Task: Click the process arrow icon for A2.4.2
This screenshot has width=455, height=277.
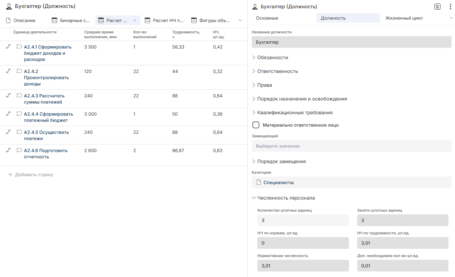Action: coord(19,71)
